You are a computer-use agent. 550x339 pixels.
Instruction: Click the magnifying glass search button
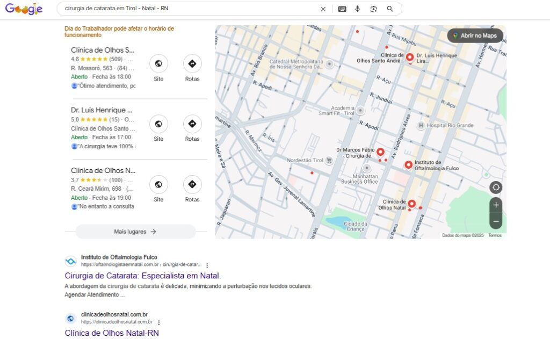(x=390, y=9)
